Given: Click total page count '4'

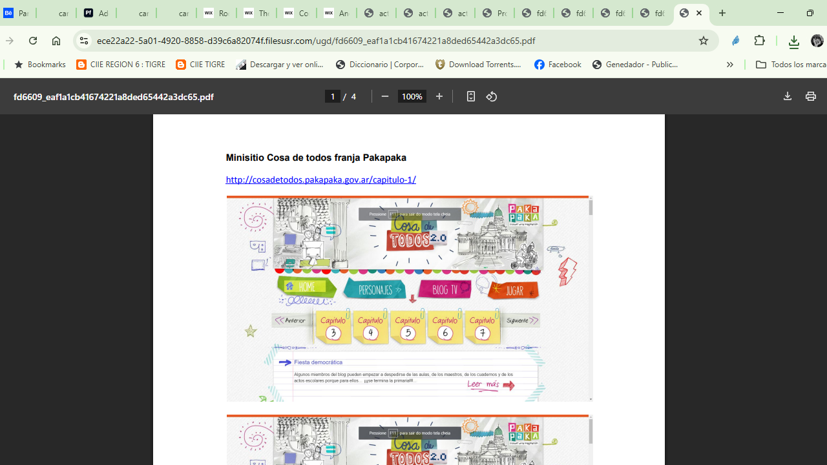Looking at the screenshot, I should [x=353, y=96].
